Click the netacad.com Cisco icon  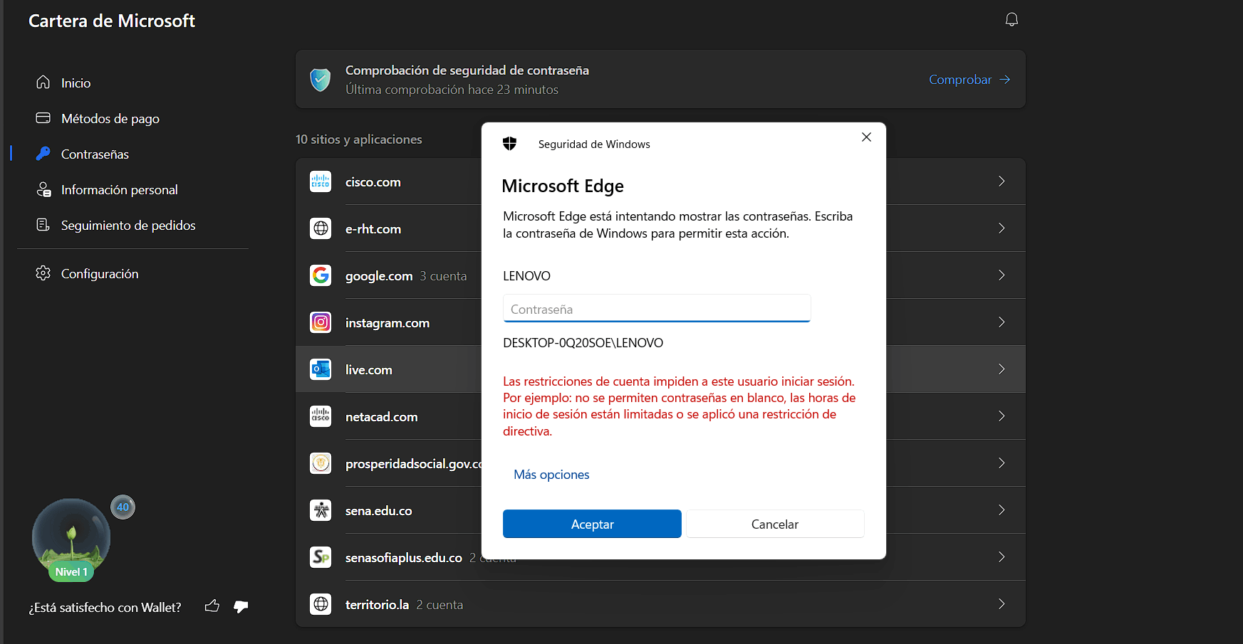[321, 416]
